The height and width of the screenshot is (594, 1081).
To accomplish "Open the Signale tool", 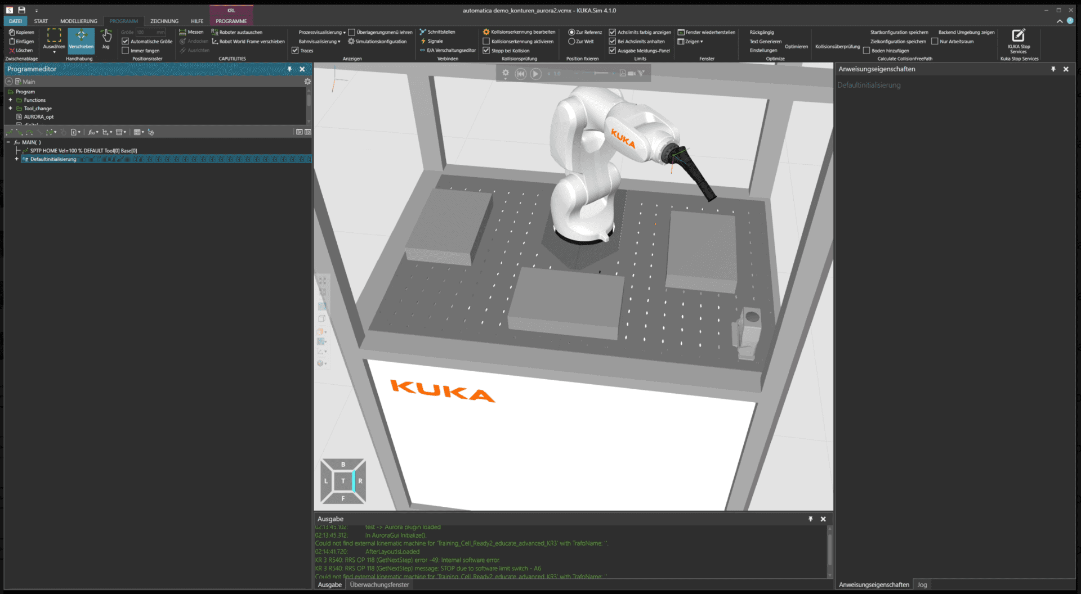I will coord(432,41).
